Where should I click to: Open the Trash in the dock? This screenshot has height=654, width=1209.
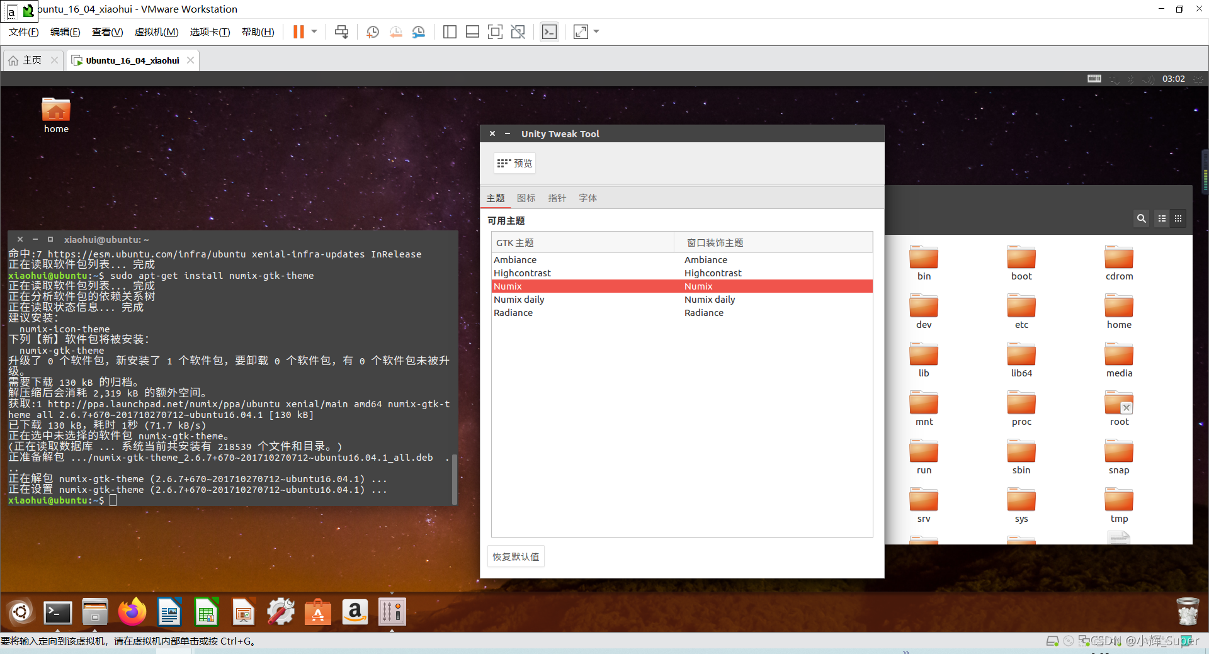1188,611
